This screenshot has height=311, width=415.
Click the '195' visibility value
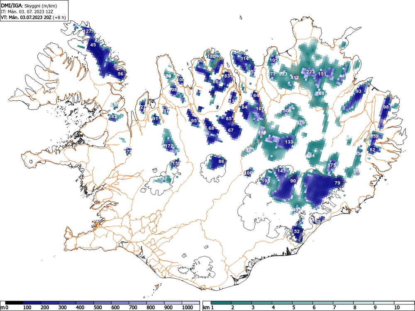click(265, 181)
